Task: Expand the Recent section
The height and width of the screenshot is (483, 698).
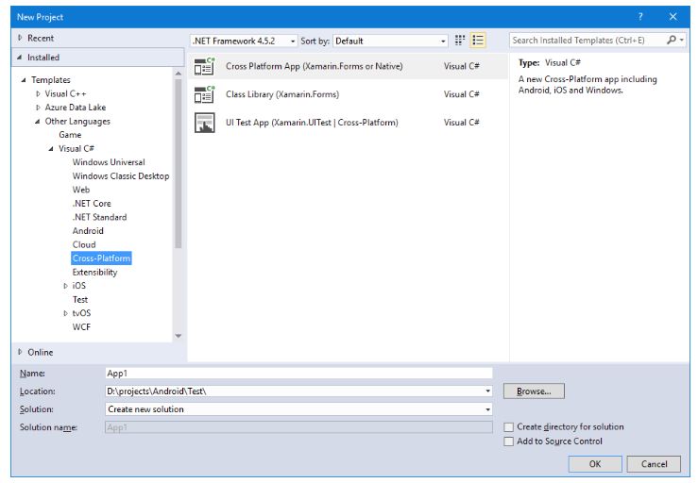Action: [x=20, y=39]
